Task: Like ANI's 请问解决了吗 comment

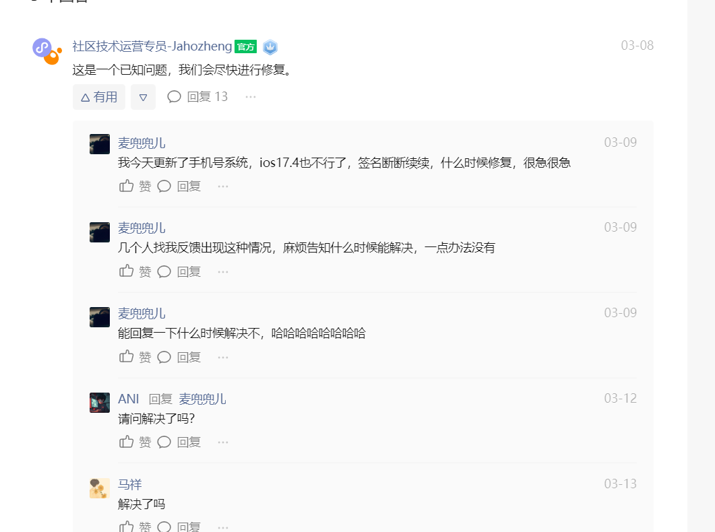Action: [x=135, y=442]
